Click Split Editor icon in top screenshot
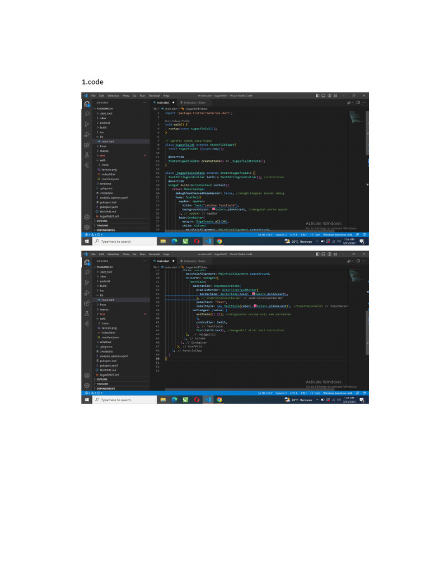Viewport: 430px width, 574px height. point(358,103)
